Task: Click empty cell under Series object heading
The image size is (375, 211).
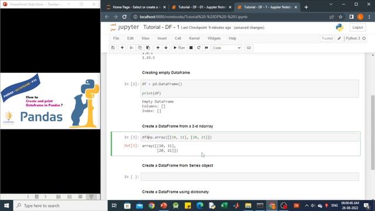Action: coord(250,177)
